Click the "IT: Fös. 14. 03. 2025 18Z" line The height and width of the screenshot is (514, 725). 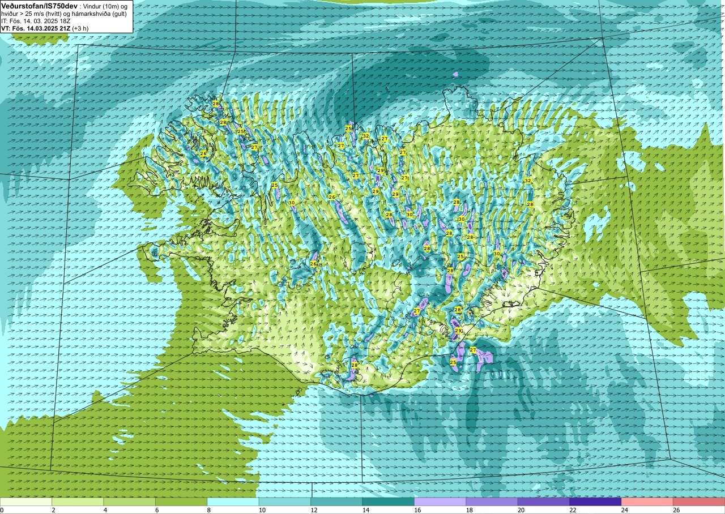coord(35,20)
